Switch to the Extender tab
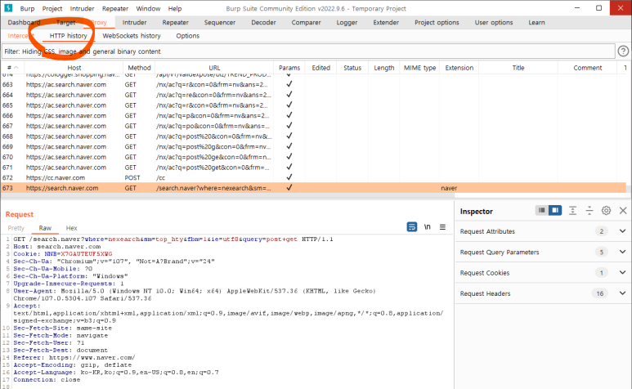 pos(386,23)
